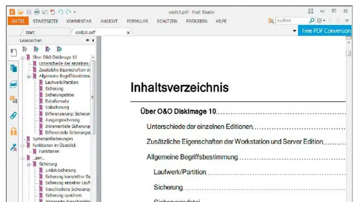Screen dimensions: 360x202
Task: Switch to the STARTSEITE ribbon tab
Action: click(x=46, y=21)
